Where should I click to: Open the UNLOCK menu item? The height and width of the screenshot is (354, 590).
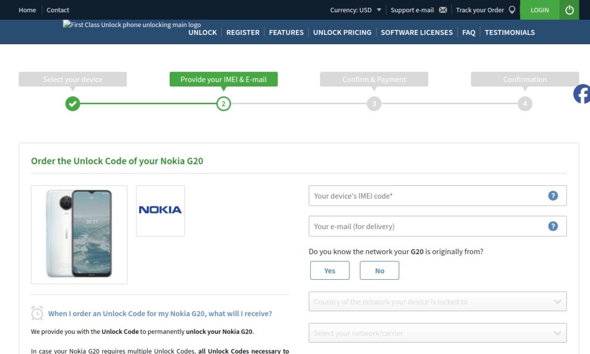tap(202, 32)
